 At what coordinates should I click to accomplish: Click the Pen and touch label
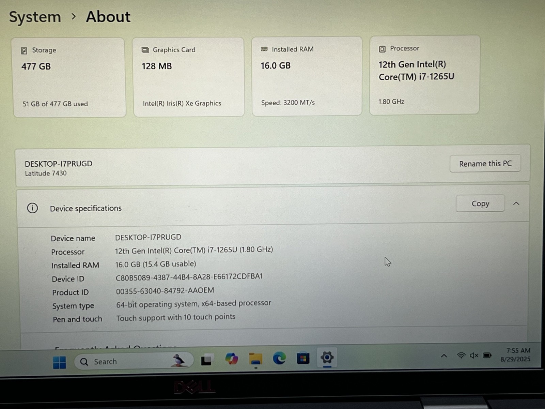tap(77, 319)
